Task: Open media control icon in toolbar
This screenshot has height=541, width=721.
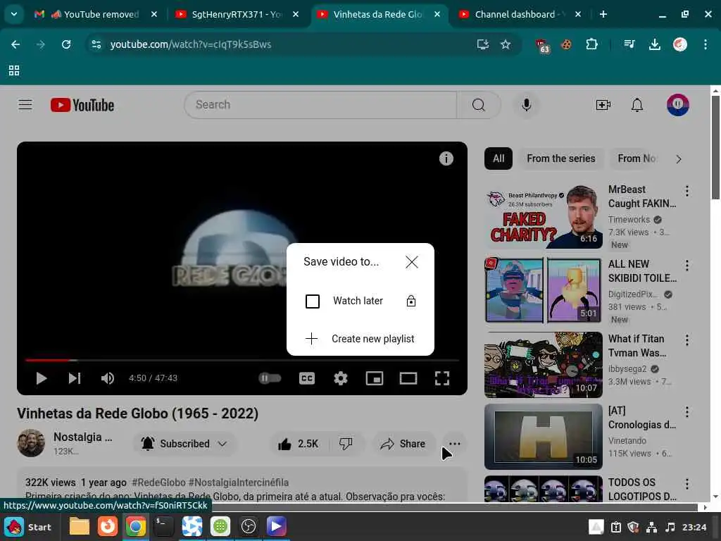Action: click(629, 44)
